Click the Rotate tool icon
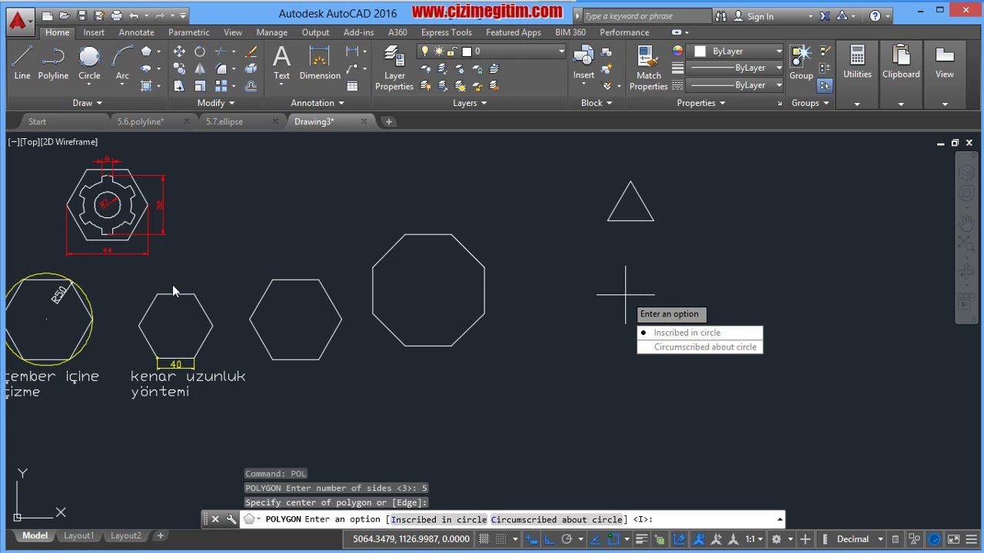The height and width of the screenshot is (553, 984). [200, 51]
